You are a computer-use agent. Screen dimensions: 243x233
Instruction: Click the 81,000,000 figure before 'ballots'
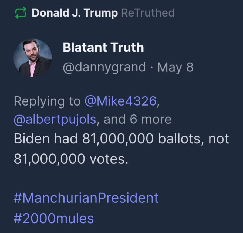118,139
